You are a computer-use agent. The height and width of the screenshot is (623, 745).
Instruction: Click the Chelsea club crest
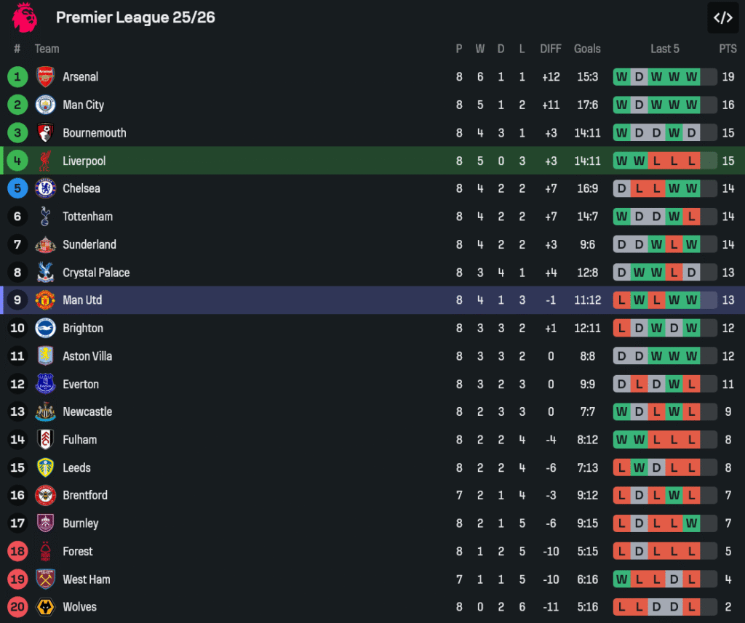[x=45, y=188]
